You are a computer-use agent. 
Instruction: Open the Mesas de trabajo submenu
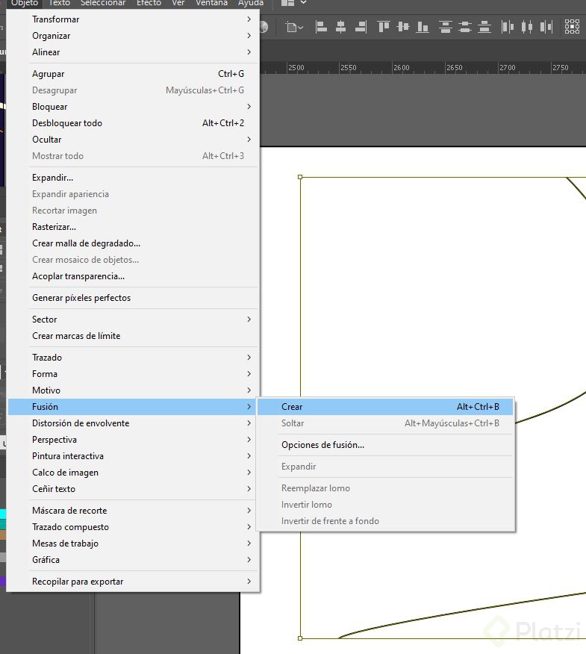pyautogui.click(x=134, y=543)
